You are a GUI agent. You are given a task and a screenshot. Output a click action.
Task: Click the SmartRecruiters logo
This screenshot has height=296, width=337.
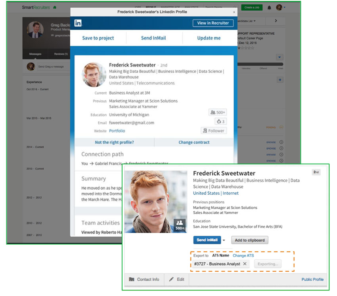pyautogui.click(x=36, y=8)
